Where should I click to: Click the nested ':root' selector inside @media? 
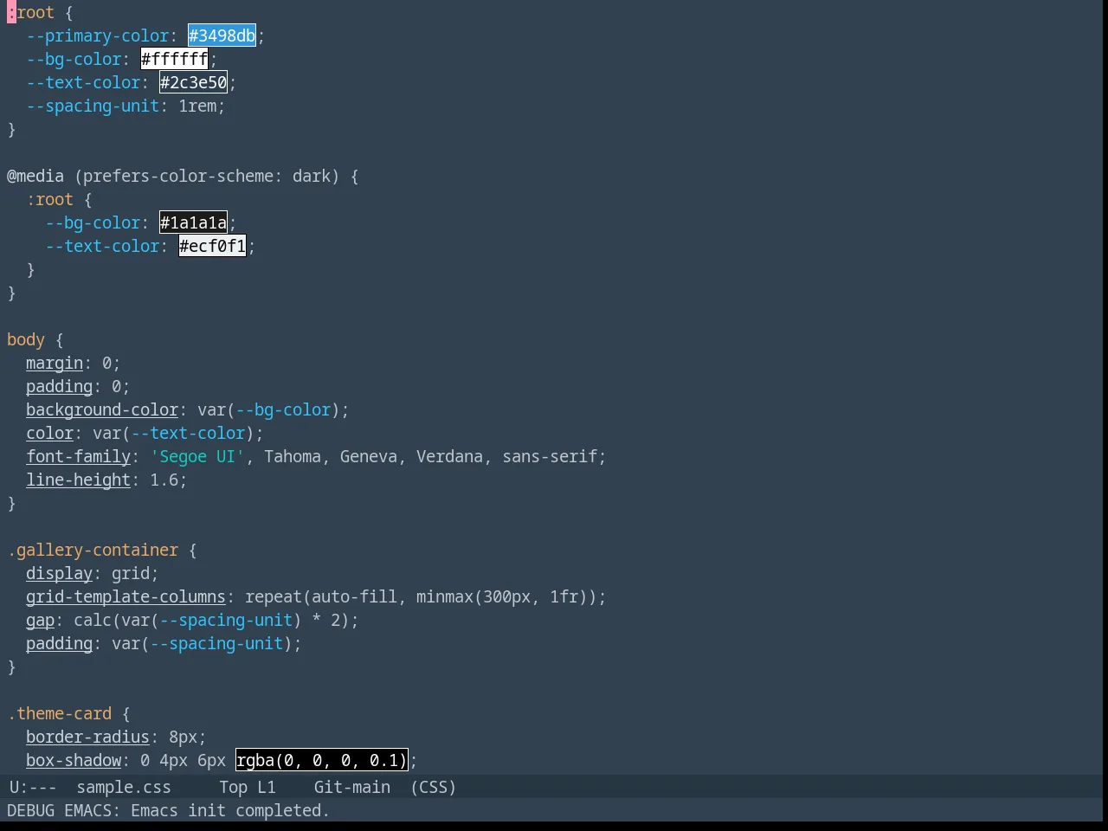pos(49,199)
